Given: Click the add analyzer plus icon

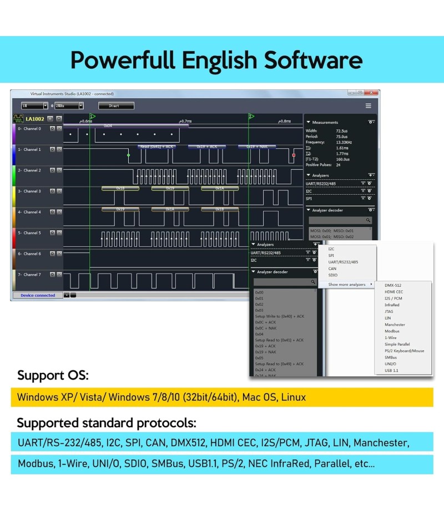Looking at the screenshot, I should pyautogui.click(x=371, y=175).
